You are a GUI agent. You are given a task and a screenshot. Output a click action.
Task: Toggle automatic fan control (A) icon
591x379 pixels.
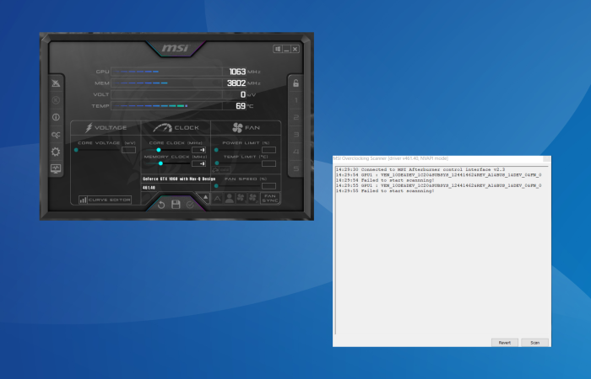click(x=218, y=198)
